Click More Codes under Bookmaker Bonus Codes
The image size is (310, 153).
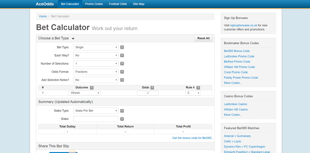(x=233, y=83)
